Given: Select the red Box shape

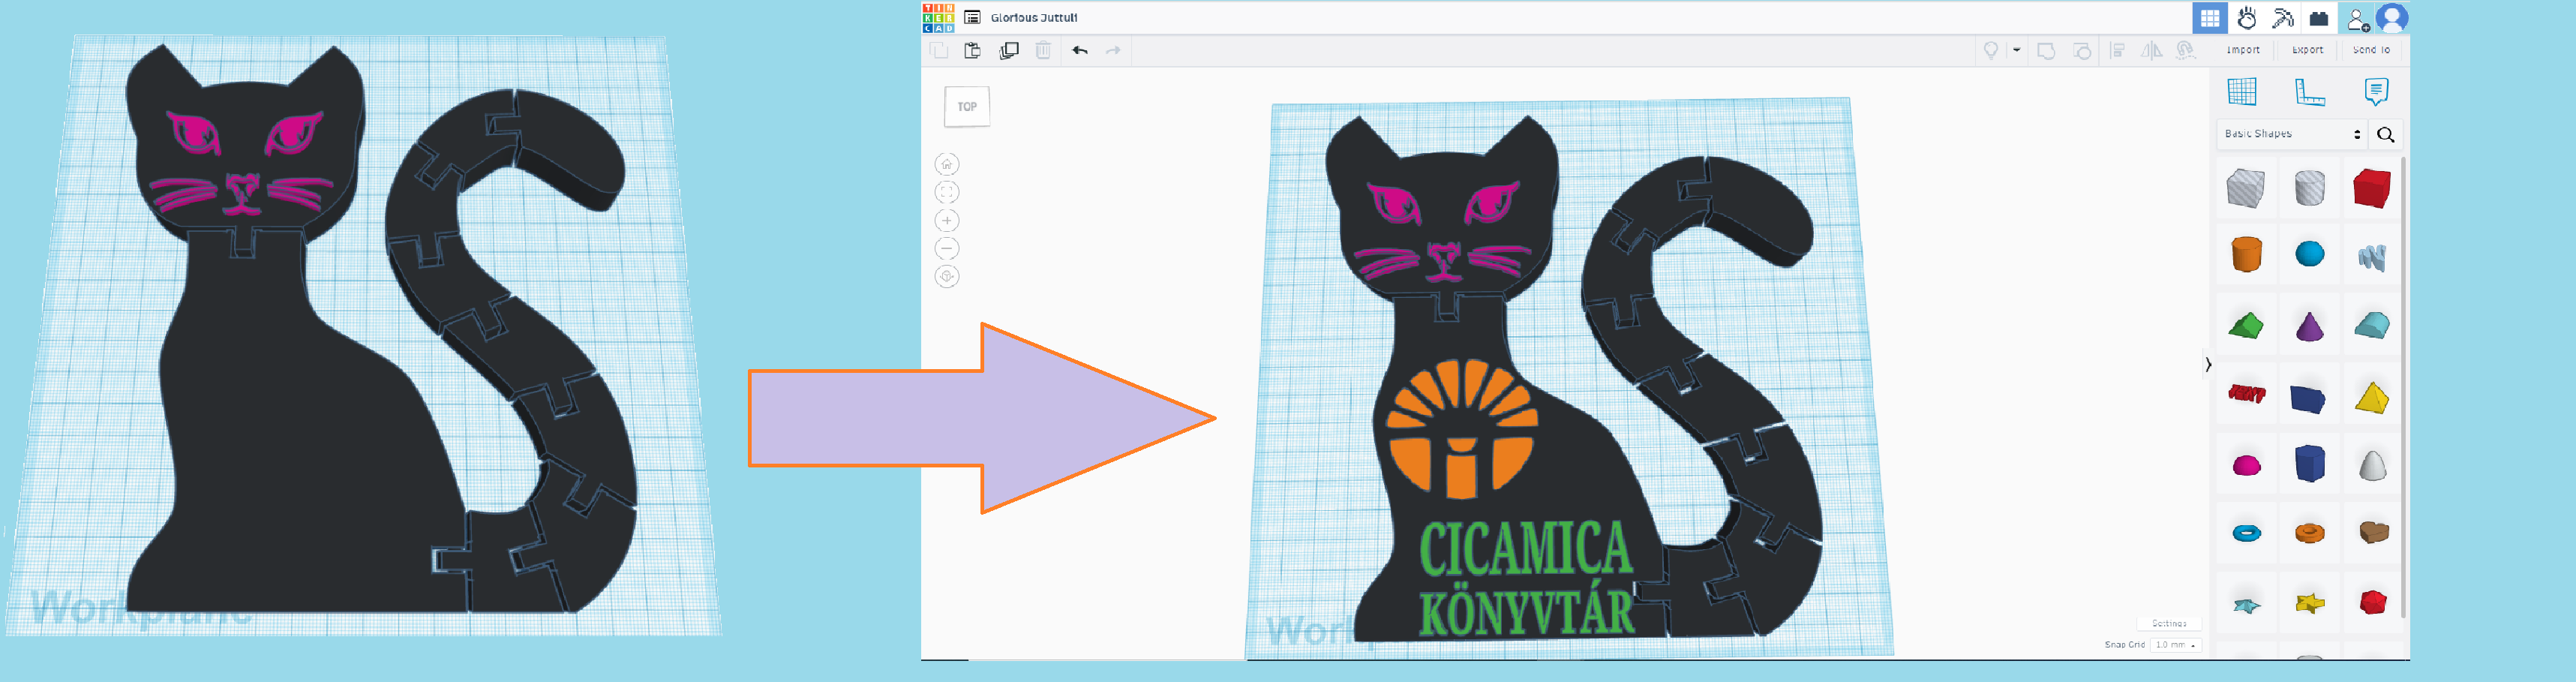Looking at the screenshot, I should pyautogui.click(x=2372, y=188).
